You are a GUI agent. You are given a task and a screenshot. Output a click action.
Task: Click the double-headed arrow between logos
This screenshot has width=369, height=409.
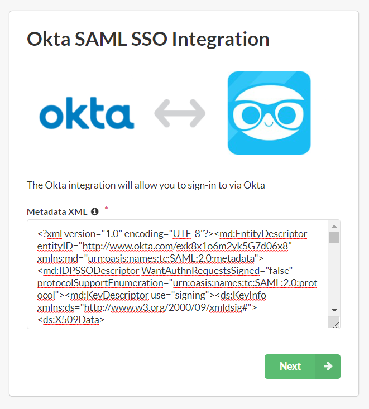pyautogui.click(x=180, y=113)
